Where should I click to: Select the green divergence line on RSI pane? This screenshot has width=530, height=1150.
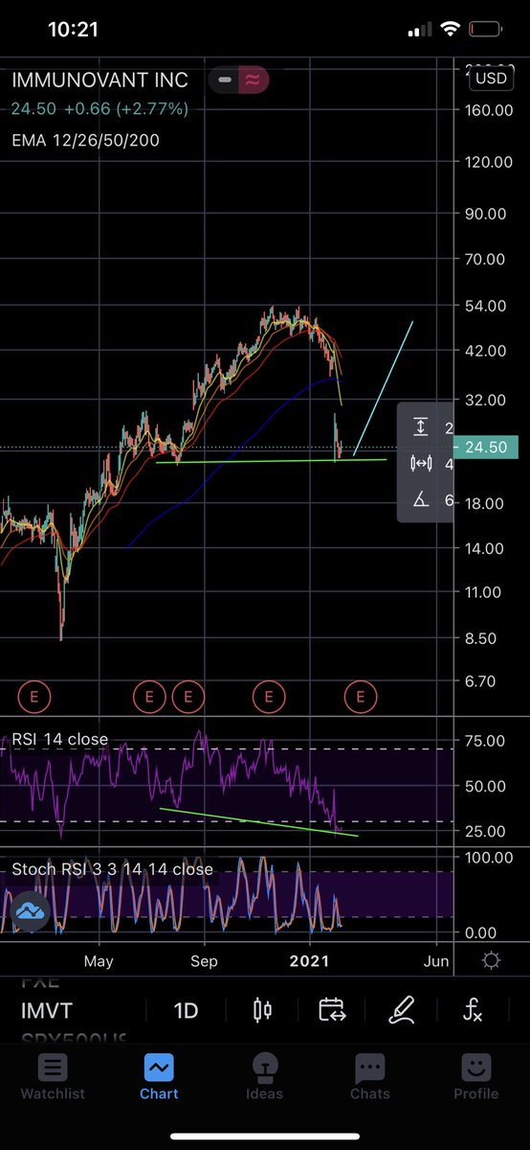(x=258, y=822)
